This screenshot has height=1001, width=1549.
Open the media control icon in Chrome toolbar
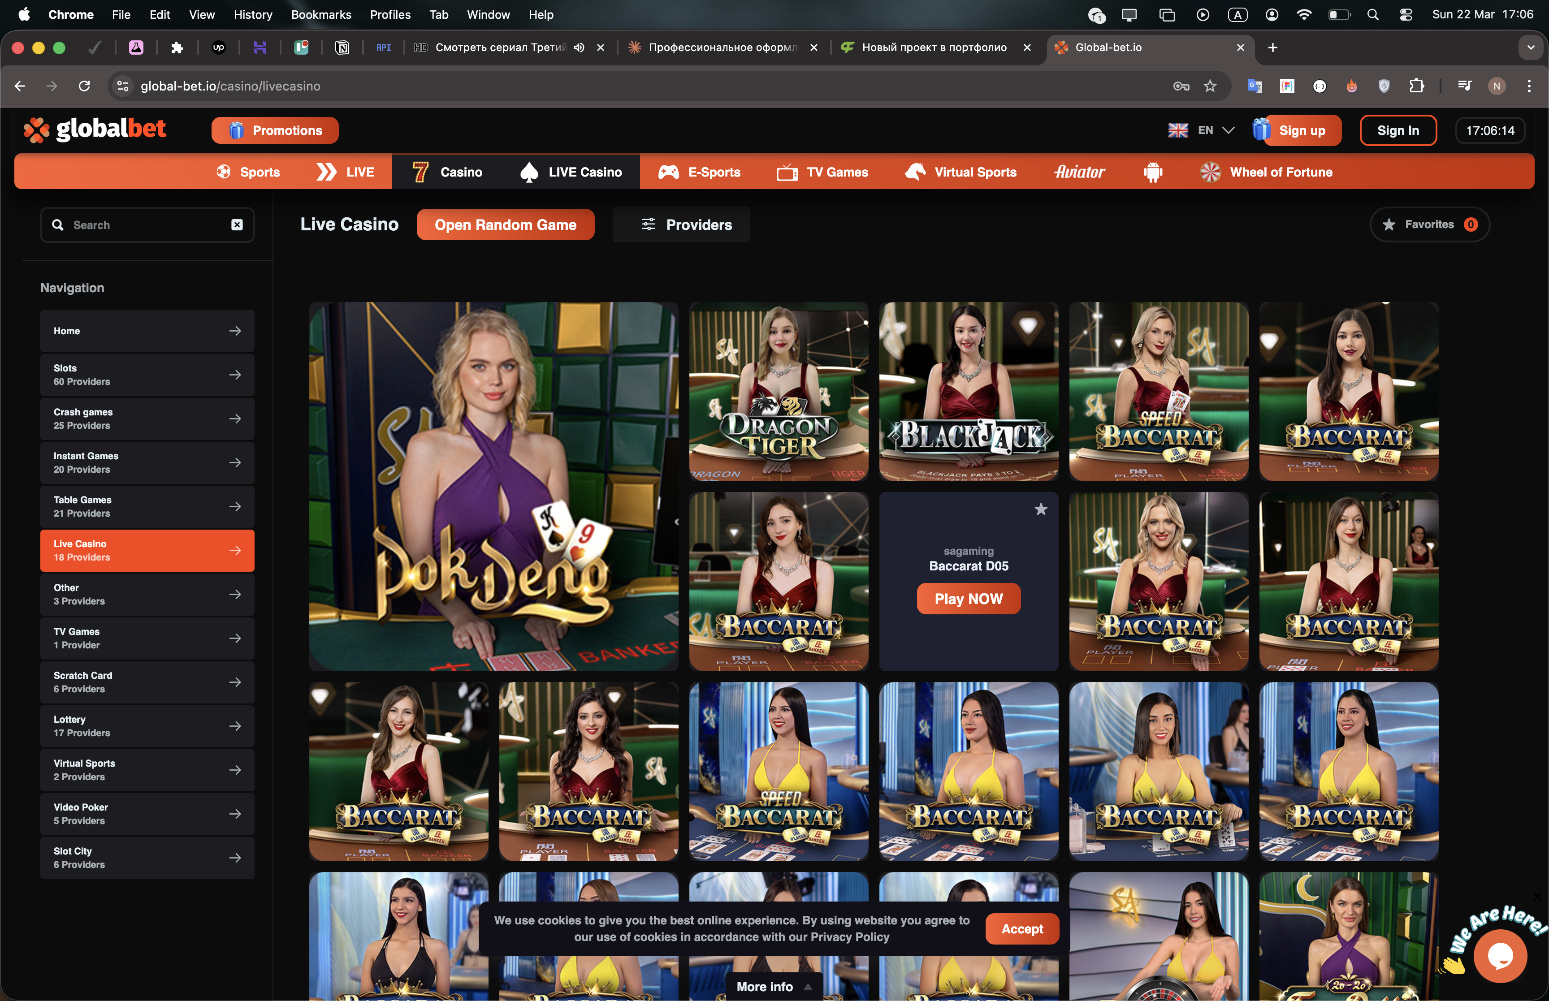[1464, 86]
